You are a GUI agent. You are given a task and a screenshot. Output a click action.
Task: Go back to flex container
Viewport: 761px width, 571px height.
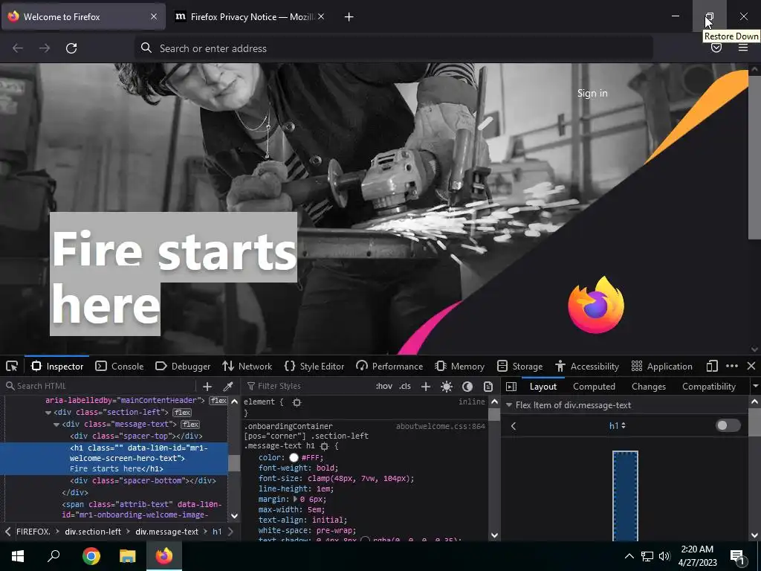point(514,426)
